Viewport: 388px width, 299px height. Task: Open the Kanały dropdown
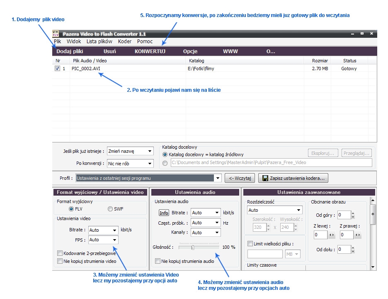(x=206, y=233)
